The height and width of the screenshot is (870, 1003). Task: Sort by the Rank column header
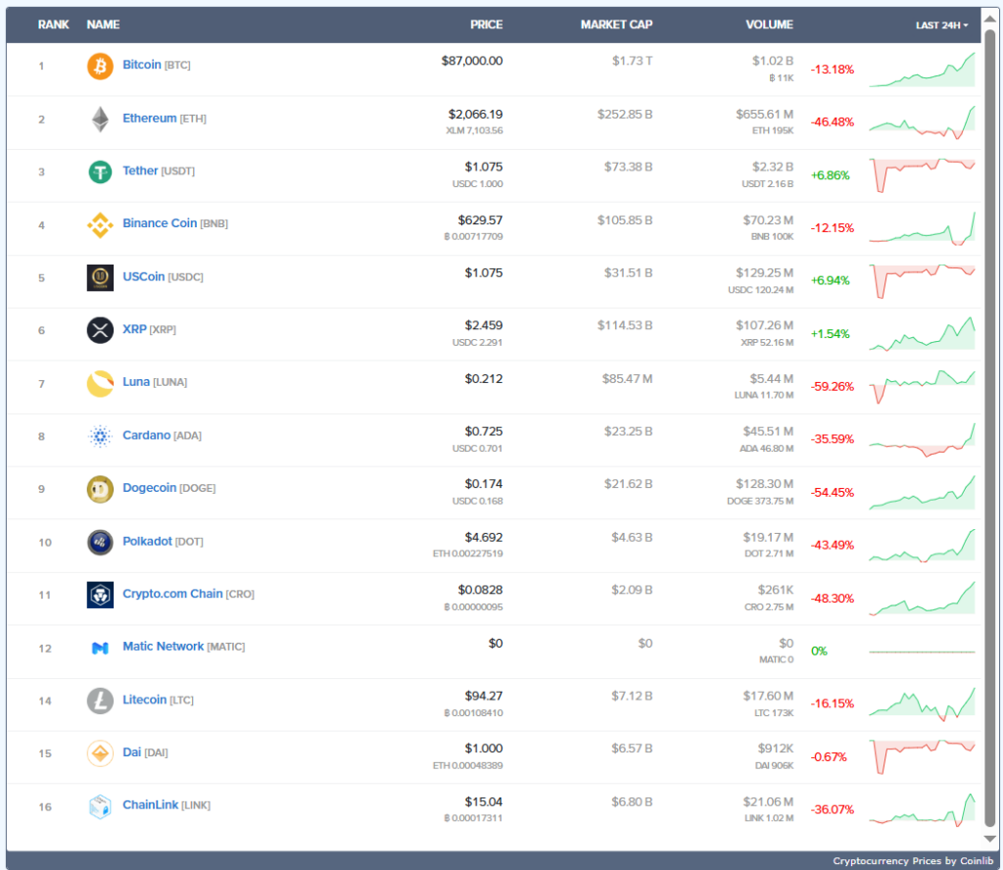[x=53, y=24]
